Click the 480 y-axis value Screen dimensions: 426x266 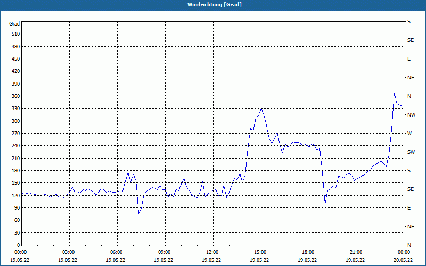(x=16, y=46)
